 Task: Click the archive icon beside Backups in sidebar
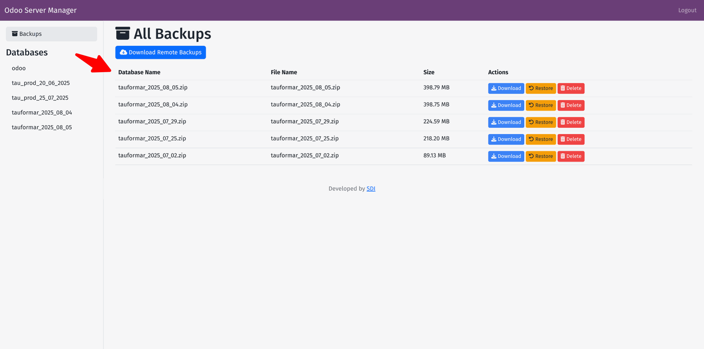click(15, 34)
